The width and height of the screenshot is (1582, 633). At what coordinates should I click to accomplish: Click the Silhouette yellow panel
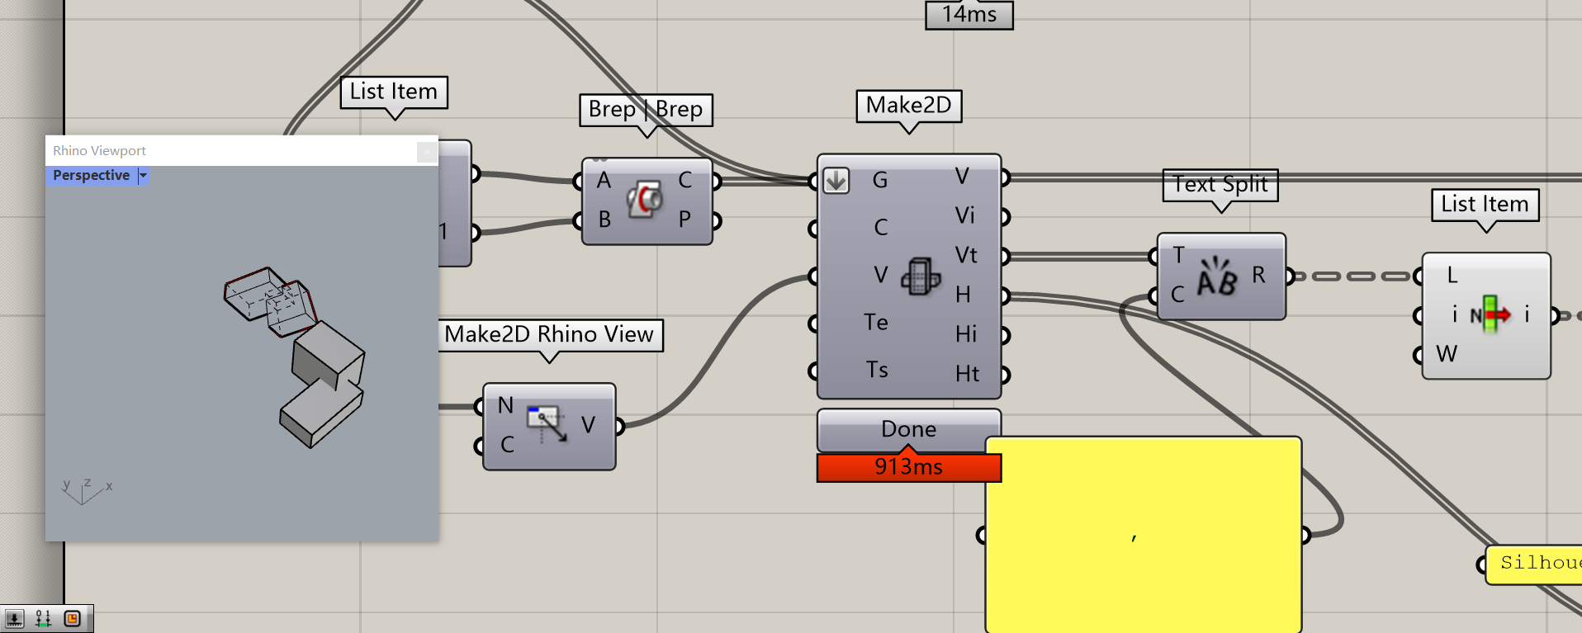tap(1533, 564)
